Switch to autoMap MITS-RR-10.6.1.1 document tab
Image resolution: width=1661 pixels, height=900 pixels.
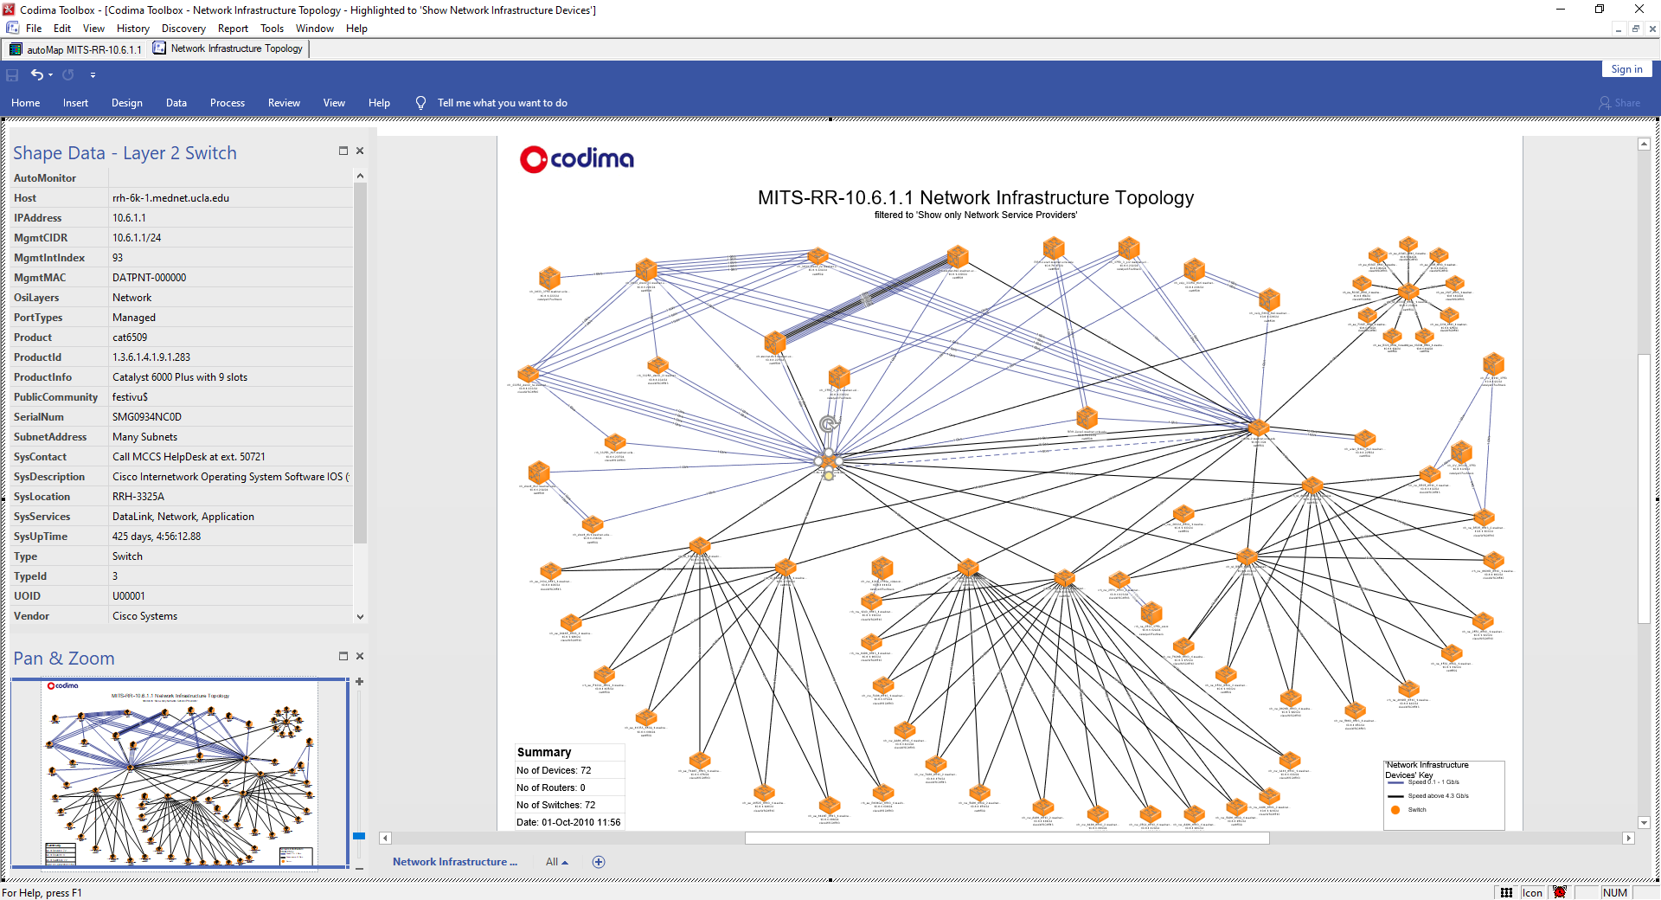[x=75, y=49]
